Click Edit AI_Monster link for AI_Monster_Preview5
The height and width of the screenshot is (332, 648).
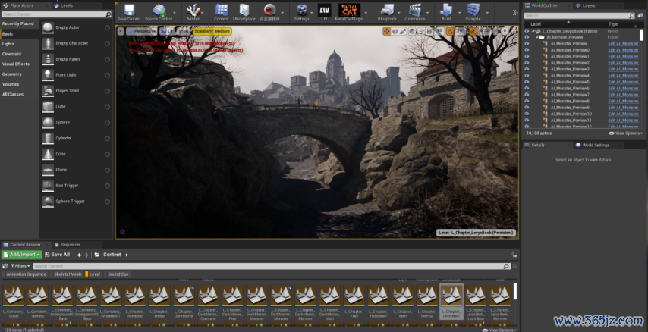[623, 82]
